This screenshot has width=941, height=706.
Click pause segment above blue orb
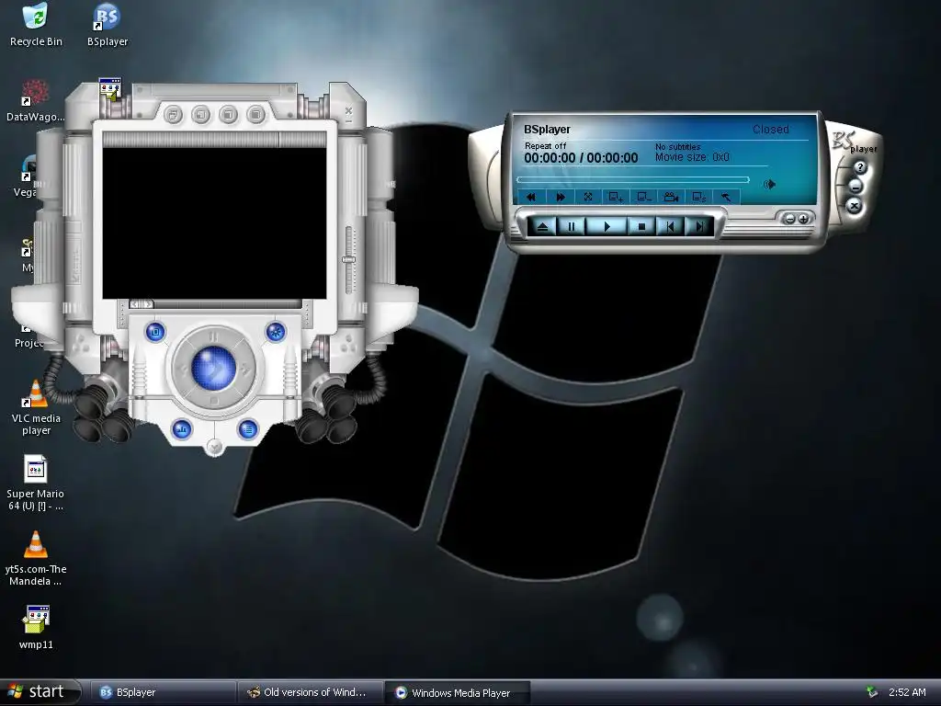click(213, 336)
